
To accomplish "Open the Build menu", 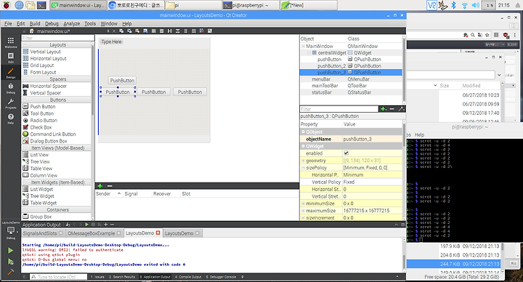I will pos(35,23).
